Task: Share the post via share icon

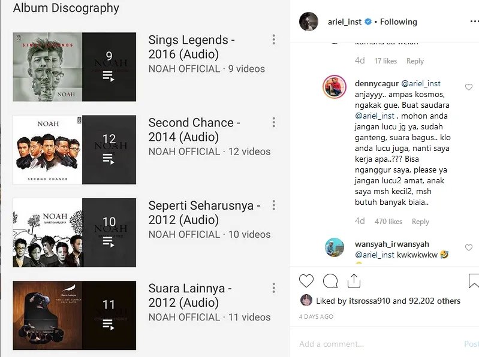Action: coord(354,280)
